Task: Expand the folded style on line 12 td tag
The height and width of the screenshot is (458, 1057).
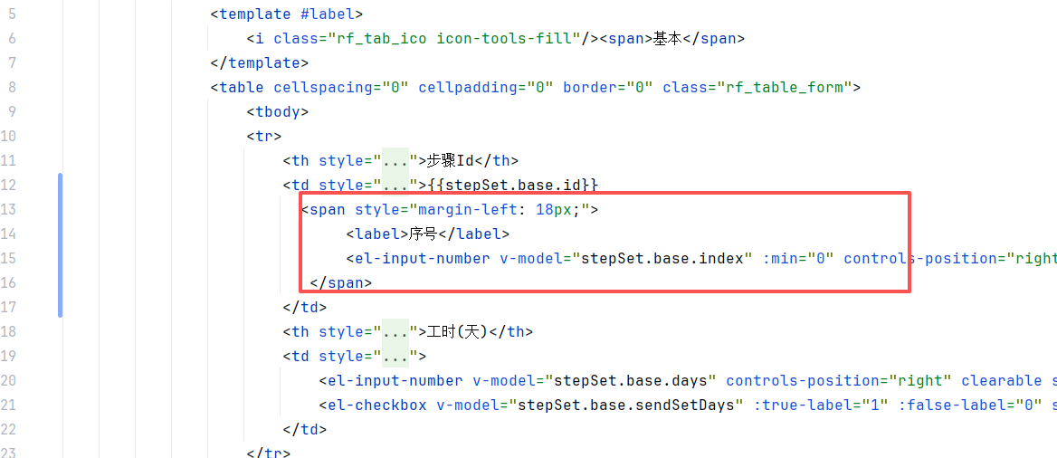Action: pyautogui.click(x=395, y=185)
